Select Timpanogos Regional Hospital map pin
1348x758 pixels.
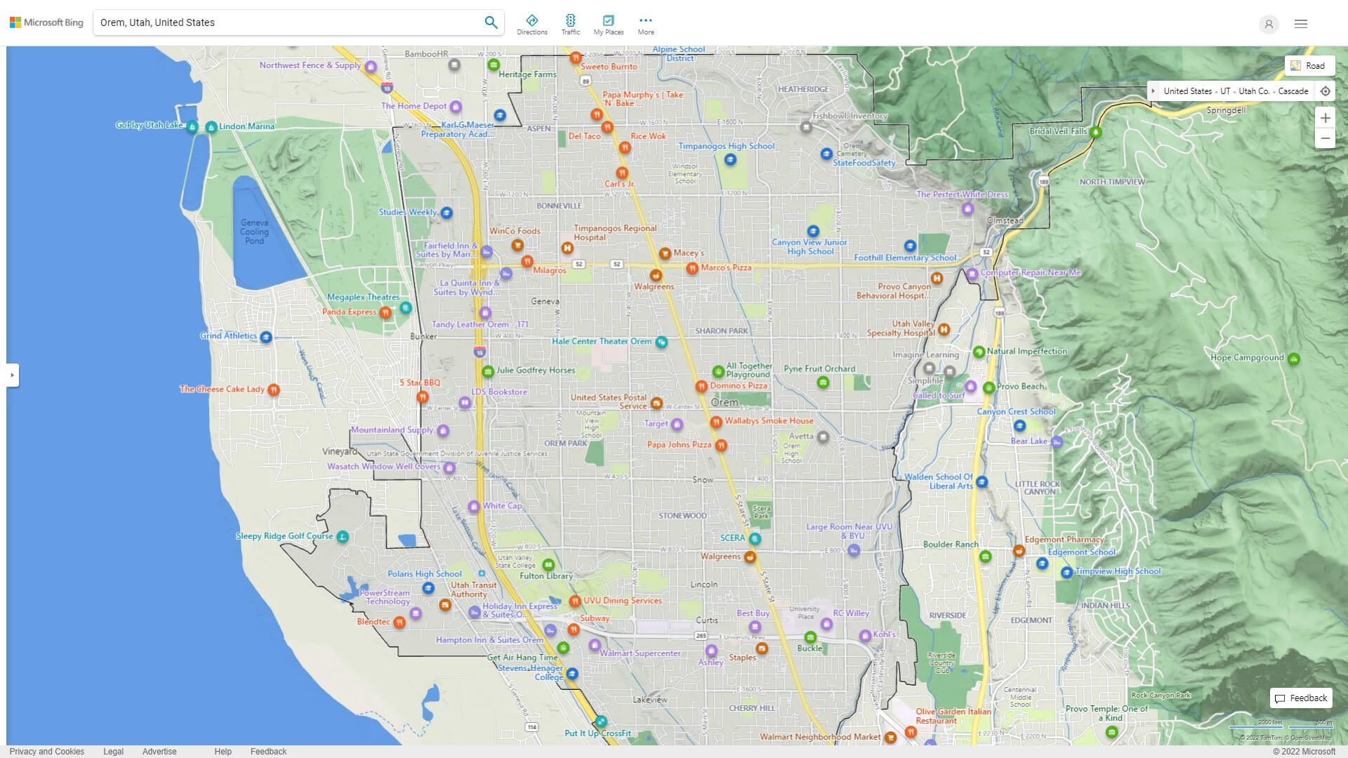click(567, 248)
